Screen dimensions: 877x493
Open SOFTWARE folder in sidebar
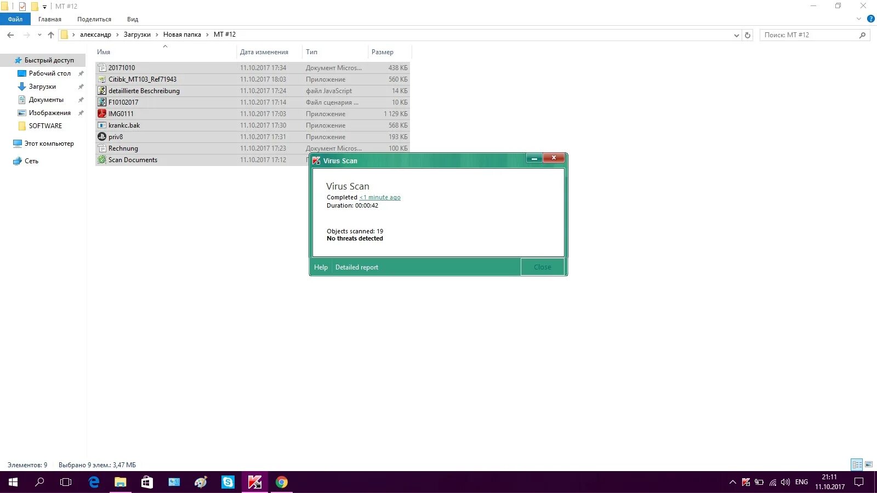[45, 126]
